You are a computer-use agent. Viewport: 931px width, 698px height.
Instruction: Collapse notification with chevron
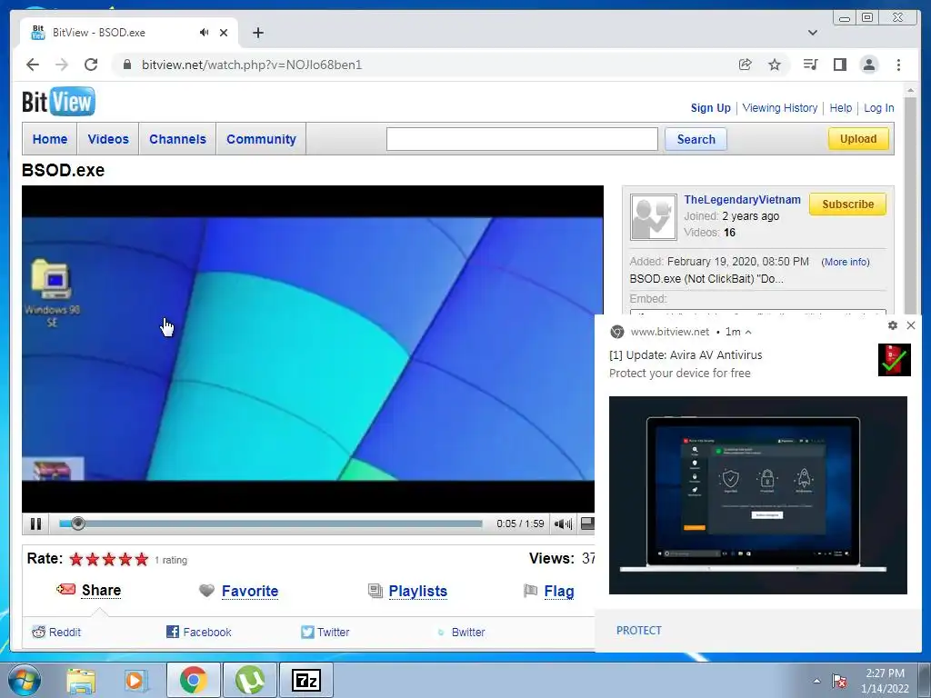tap(748, 332)
